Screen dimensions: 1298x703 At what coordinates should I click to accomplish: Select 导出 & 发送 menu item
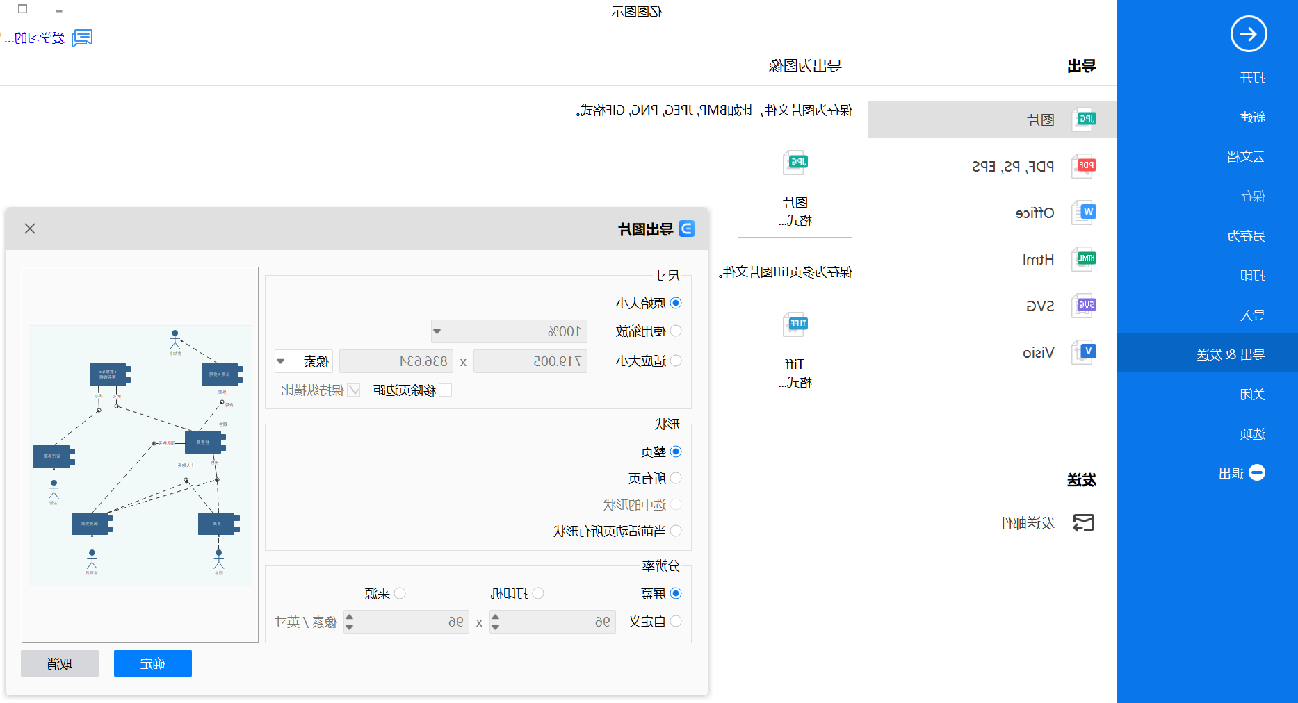1208,353
